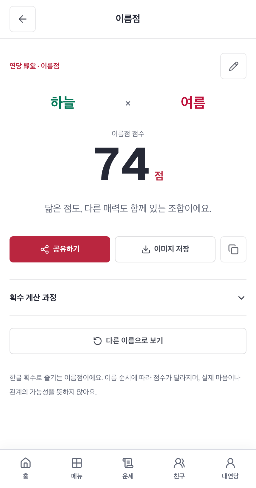Screen dimensions: 256x488
Task: Click the 연당 緣堂 · 이름점 label
Action: [34, 66]
